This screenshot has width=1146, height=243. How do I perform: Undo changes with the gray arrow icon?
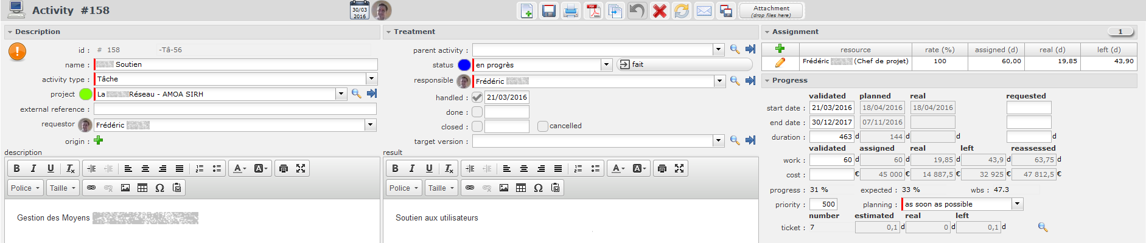[x=637, y=10]
